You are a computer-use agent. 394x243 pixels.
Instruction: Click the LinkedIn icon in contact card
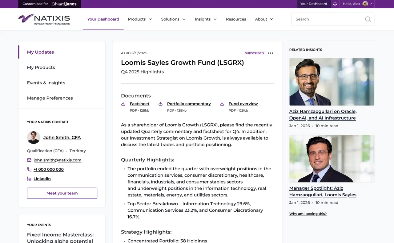29,179
